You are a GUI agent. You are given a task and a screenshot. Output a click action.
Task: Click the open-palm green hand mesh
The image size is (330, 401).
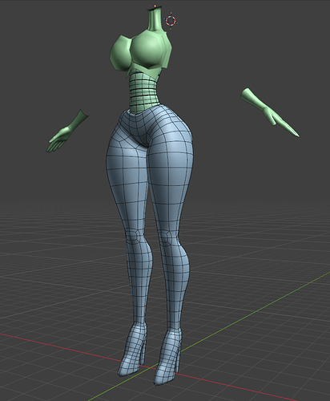tap(66, 132)
